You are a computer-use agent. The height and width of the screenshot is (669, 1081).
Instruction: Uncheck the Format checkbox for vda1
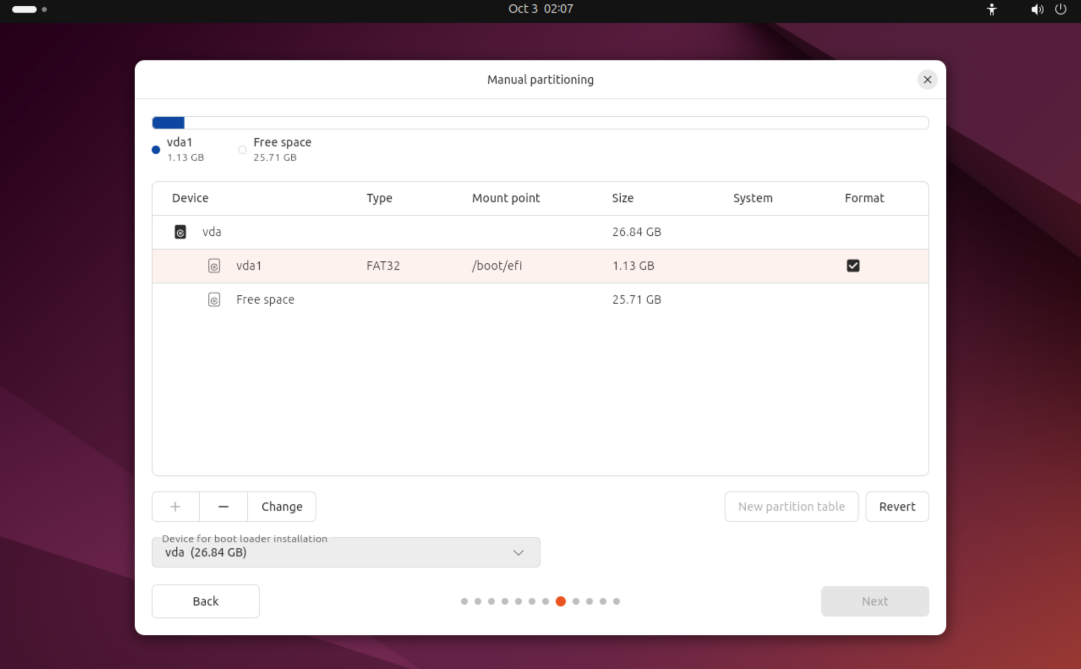coord(853,266)
